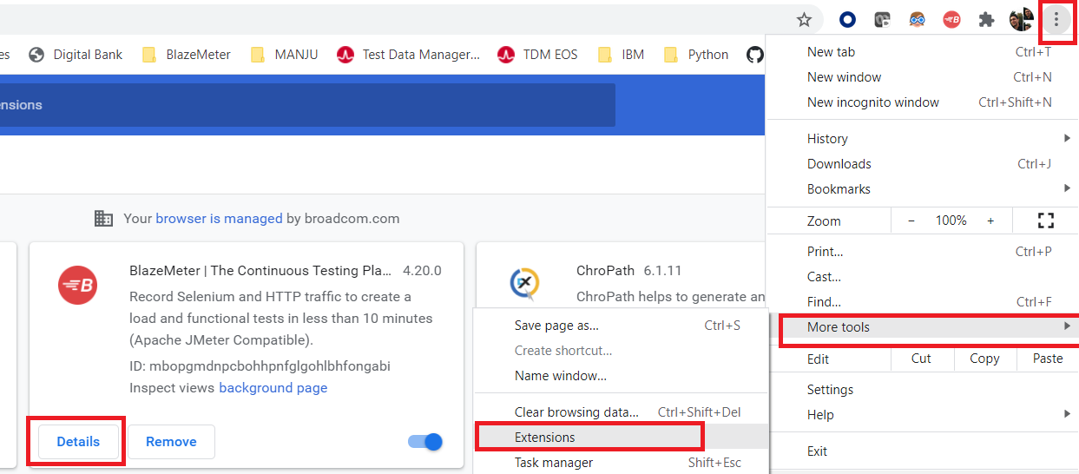The image size is (1079, 474).
Task: Choose Clear browsing data from submenu
Action: (x=620, y=412)
